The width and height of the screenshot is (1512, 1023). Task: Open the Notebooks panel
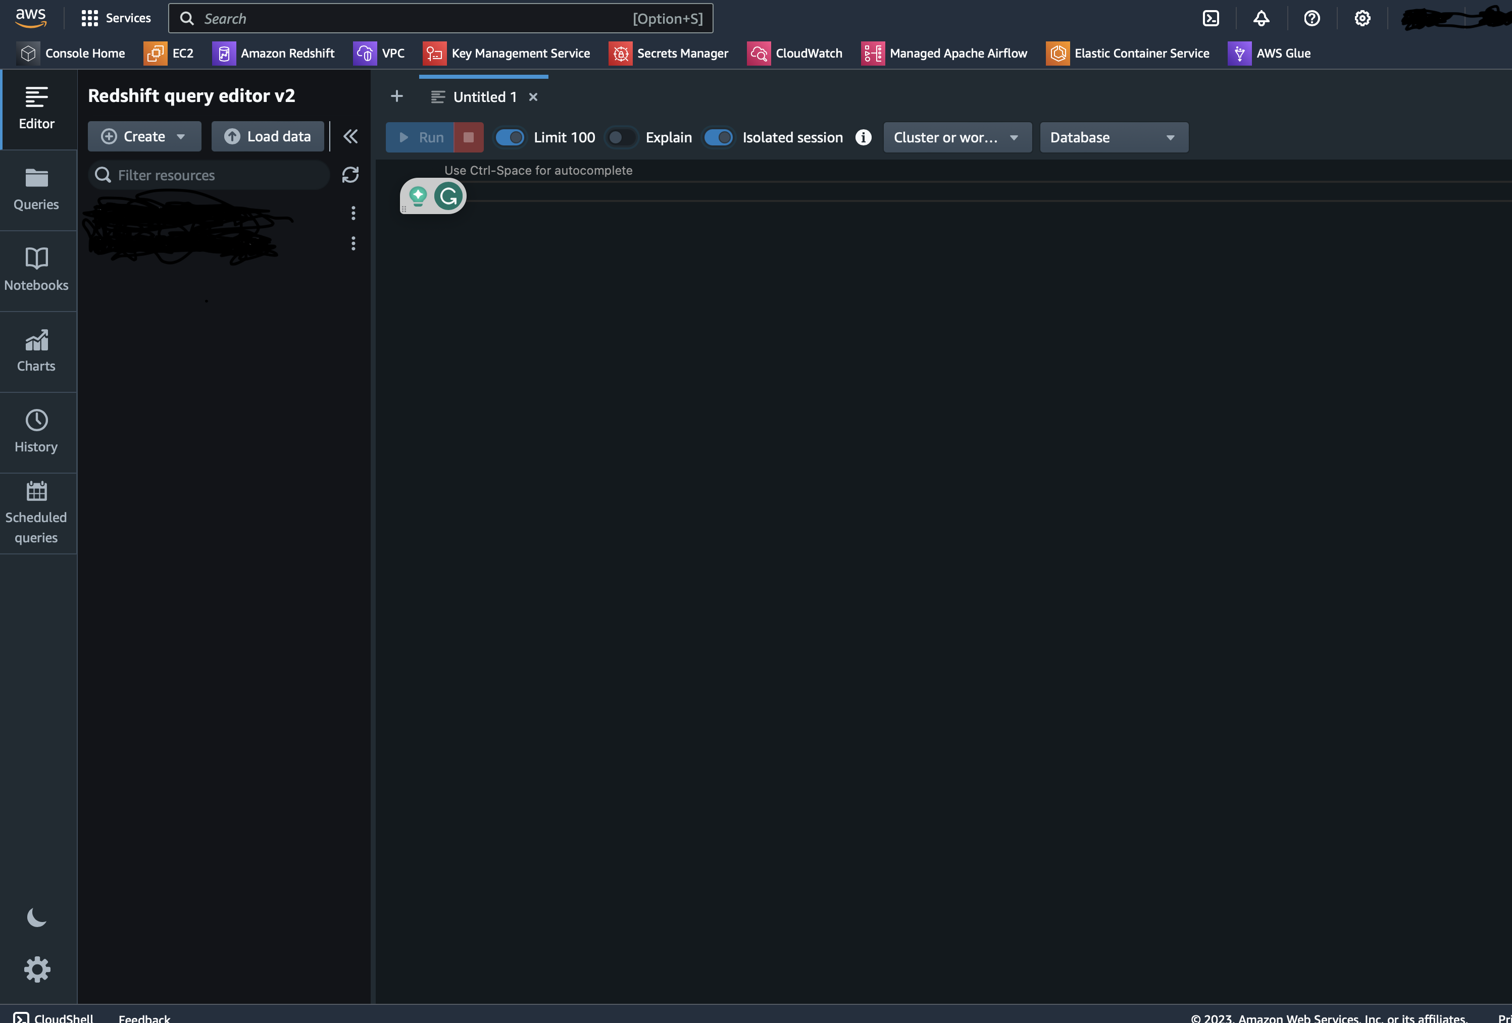click(x=36, y=269)
